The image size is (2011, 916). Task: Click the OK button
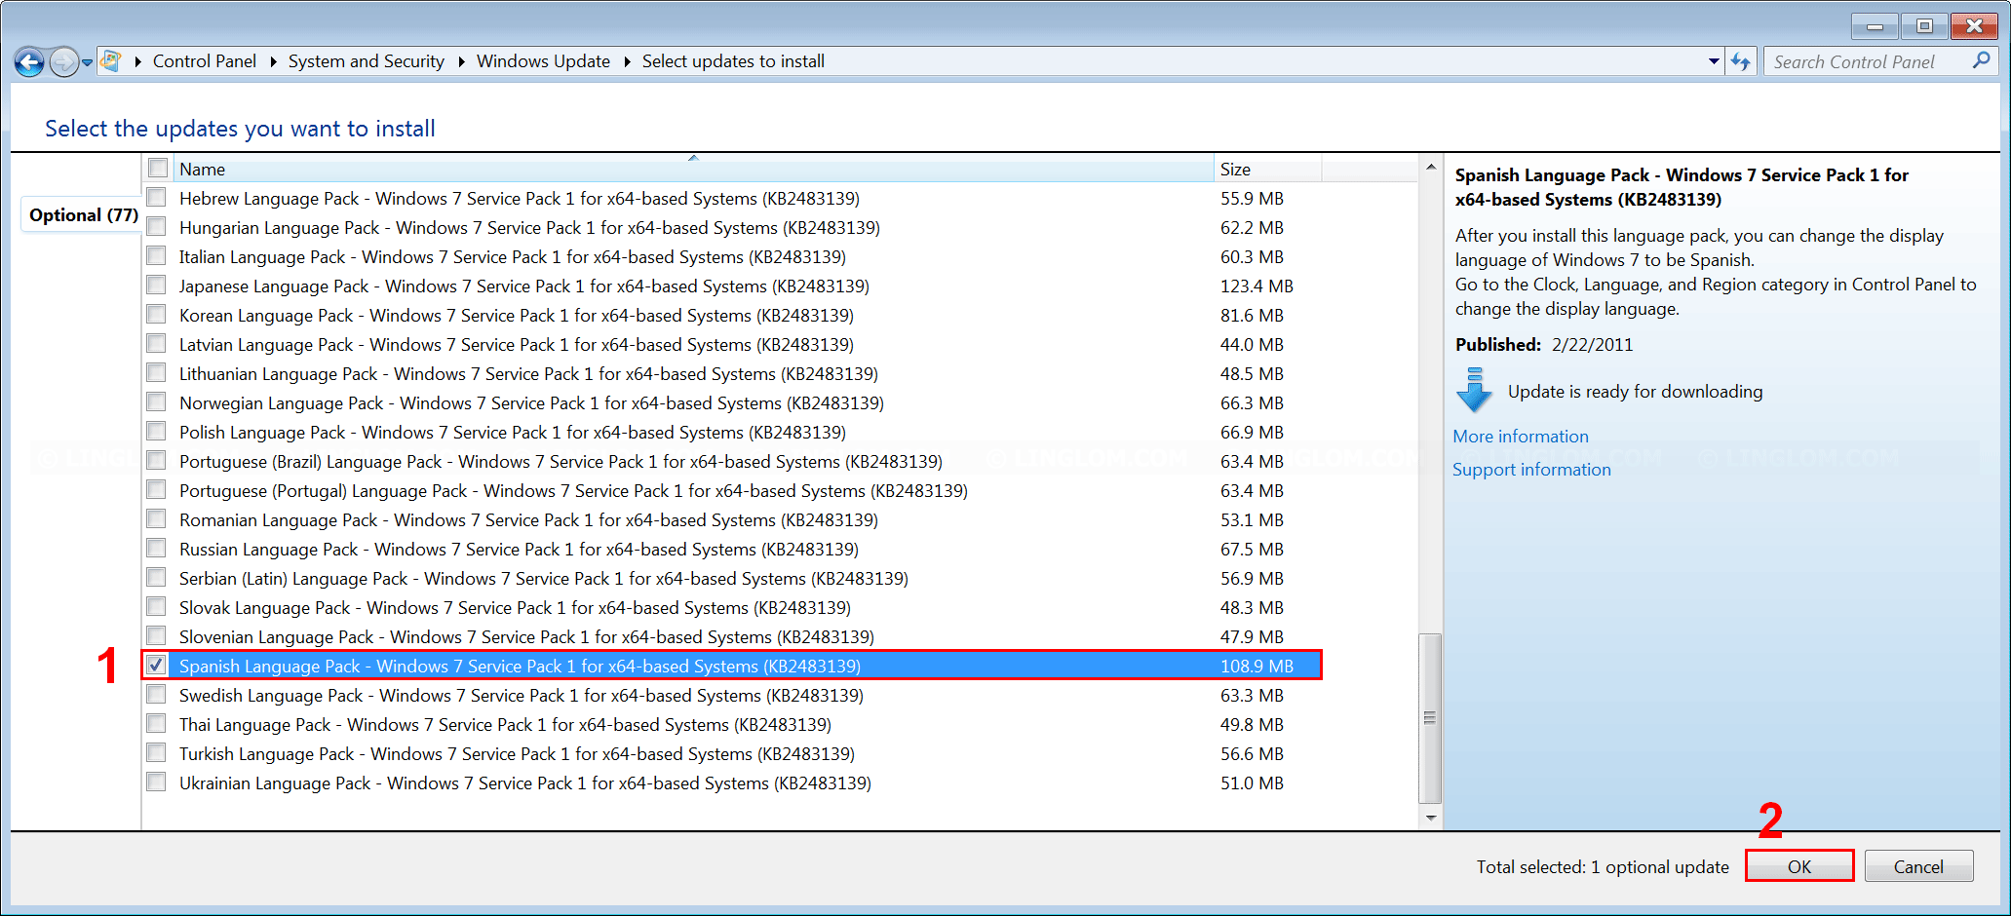click(1799, 866)
